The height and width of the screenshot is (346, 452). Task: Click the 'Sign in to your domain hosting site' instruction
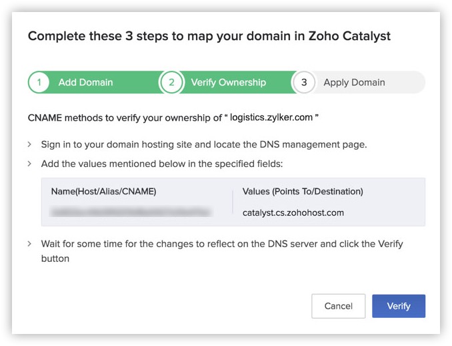[204, 144]
